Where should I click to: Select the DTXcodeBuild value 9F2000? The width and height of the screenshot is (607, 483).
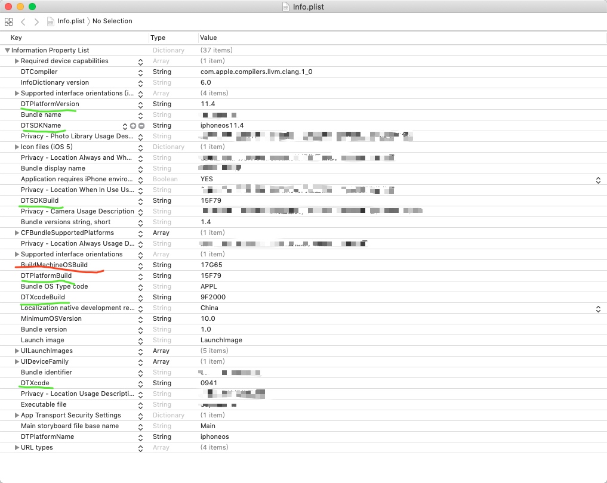point(213,298)
